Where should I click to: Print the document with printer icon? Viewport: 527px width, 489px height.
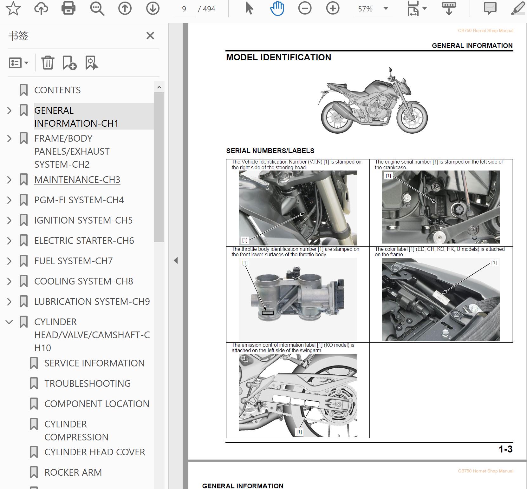[68, 9]
